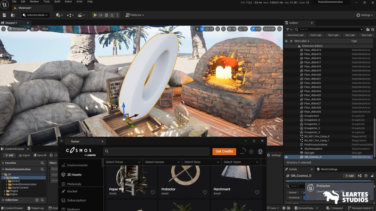Screen dimensions: 376x211
Task: Open the Select Sizes dropdown
Action: click(x=201, y=162)
